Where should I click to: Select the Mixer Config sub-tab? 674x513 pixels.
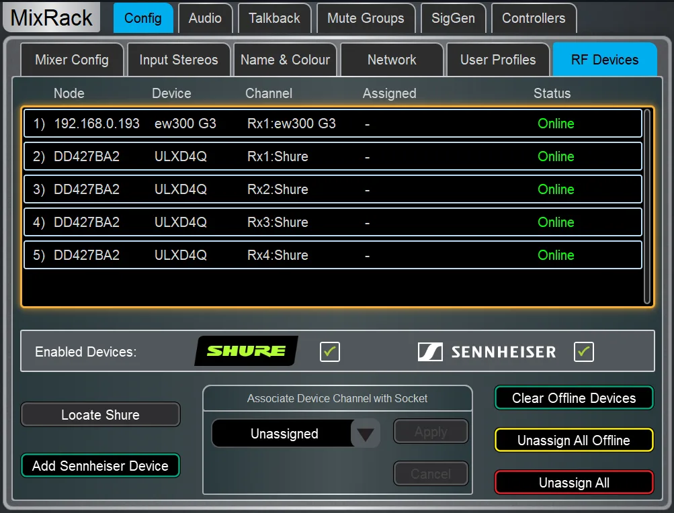[x=72, y=60]
